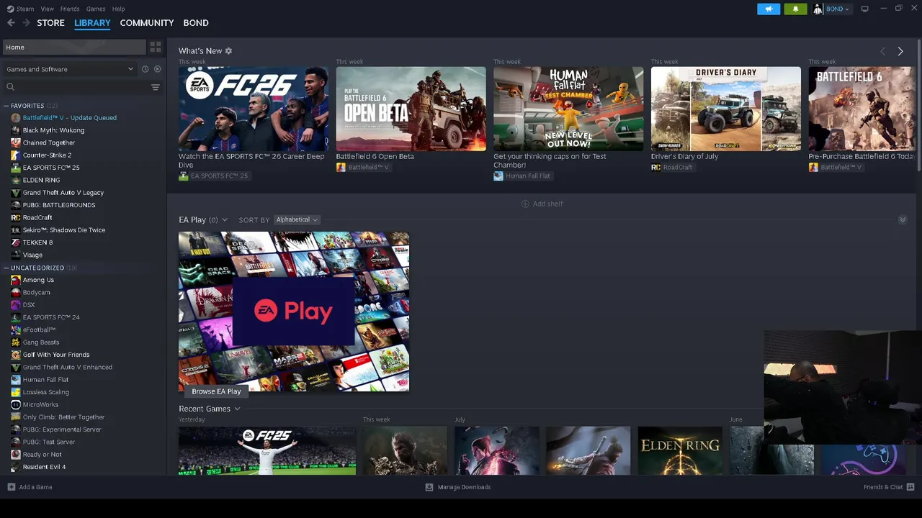Click the library search magnifier
This screenshot has width=922, height=518.
(x=10, y=87)
